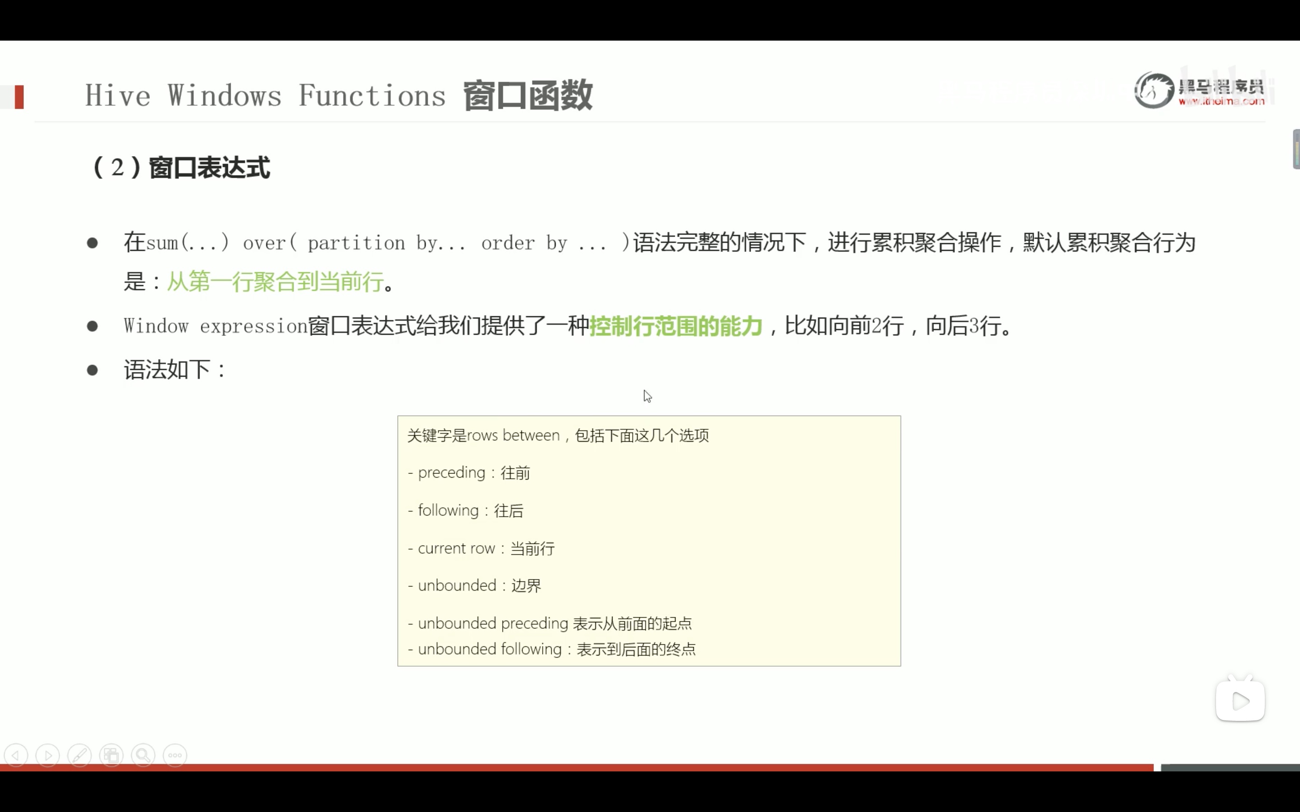Click the bullet text '语法如下:'
The width and height of the screenshot is (1300, 812).
tap(175, 370)
